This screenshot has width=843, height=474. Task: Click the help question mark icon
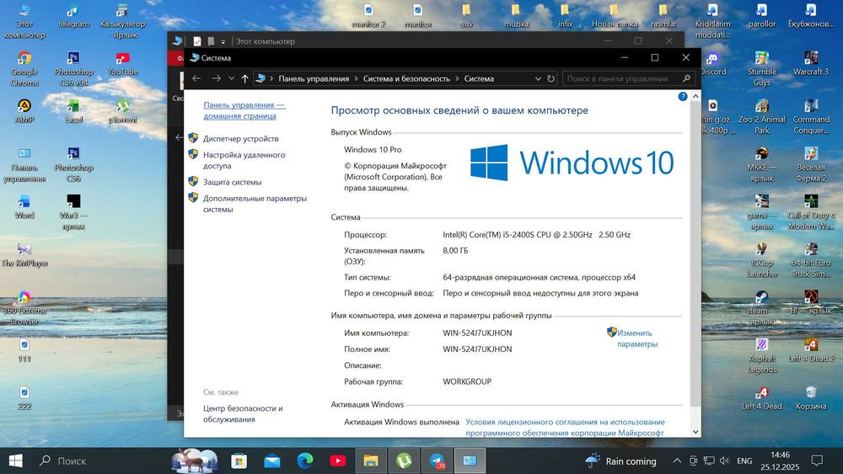point(683,97)
